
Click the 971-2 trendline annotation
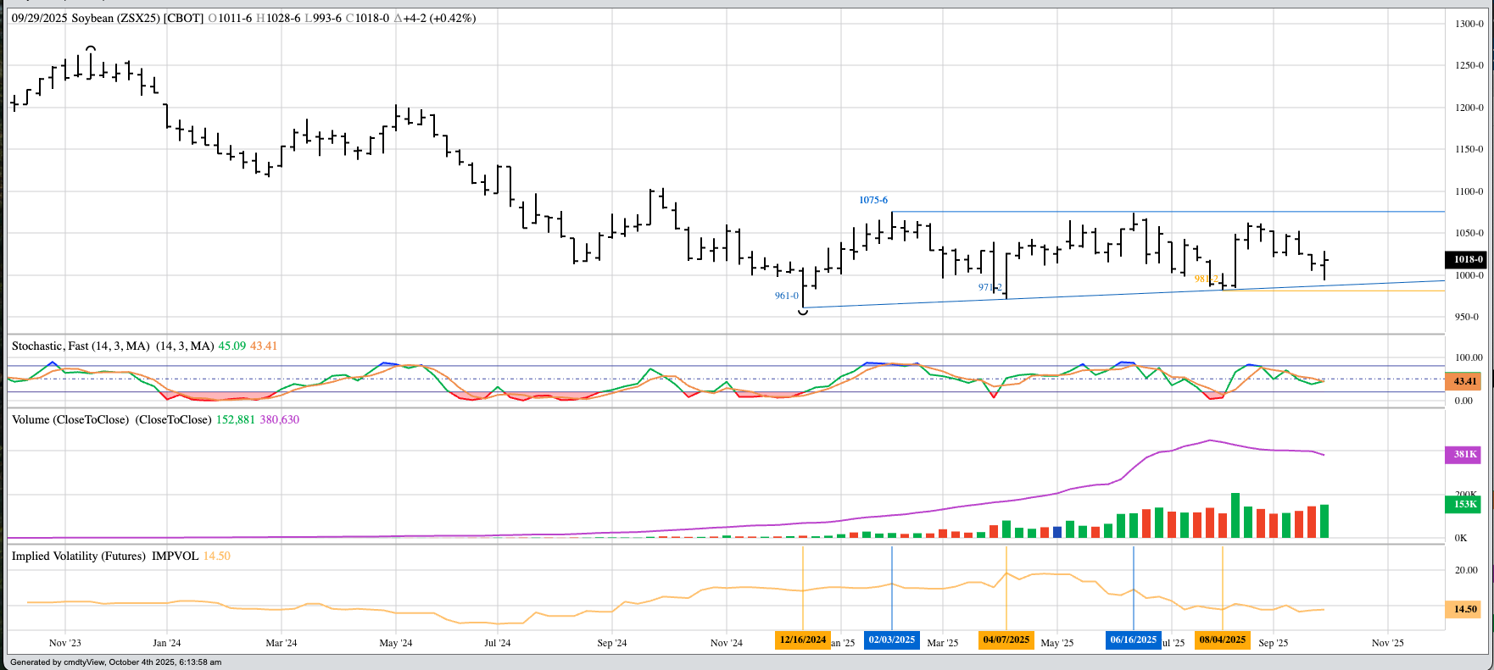point(989,288)
